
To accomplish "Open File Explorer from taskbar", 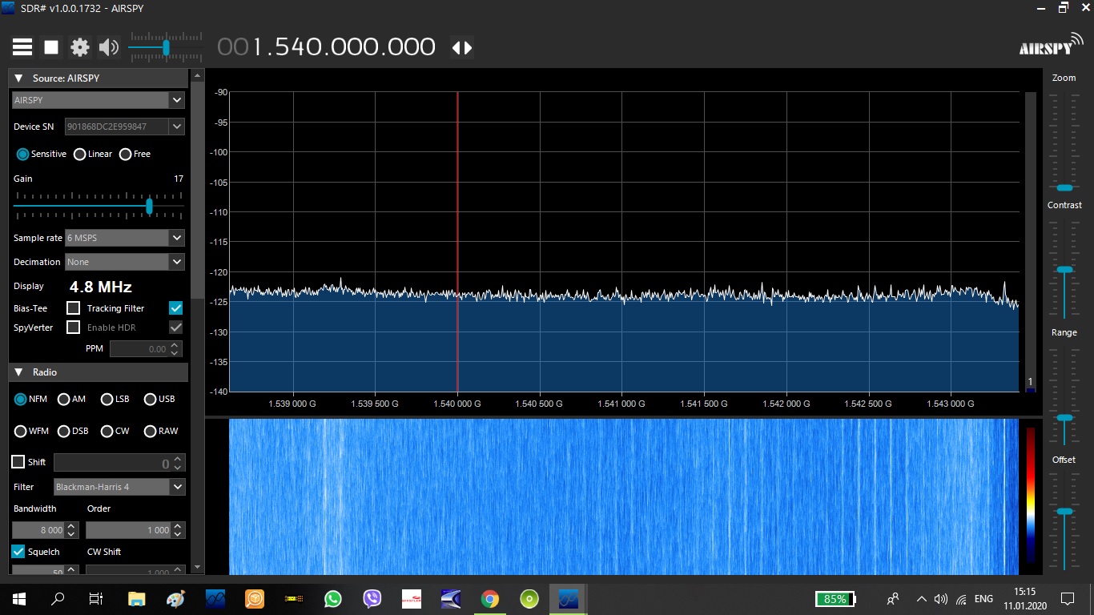I will (x=137, y=599).
